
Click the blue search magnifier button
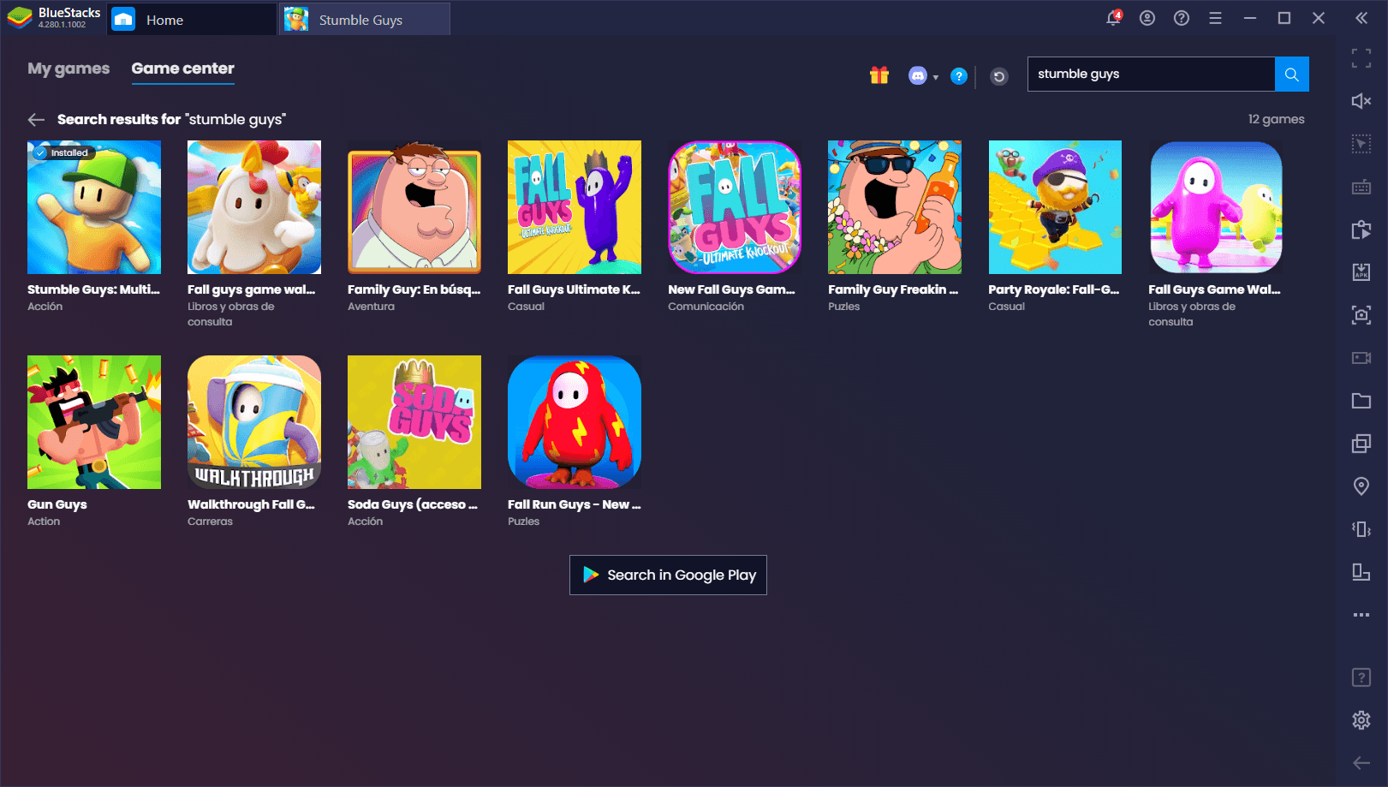[x=1292, y=75]
